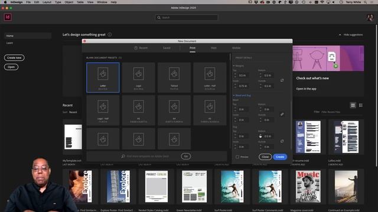Screen dimensions: 378x212
Task: Click the InDesign Id home logo
Action: point(8,17)
